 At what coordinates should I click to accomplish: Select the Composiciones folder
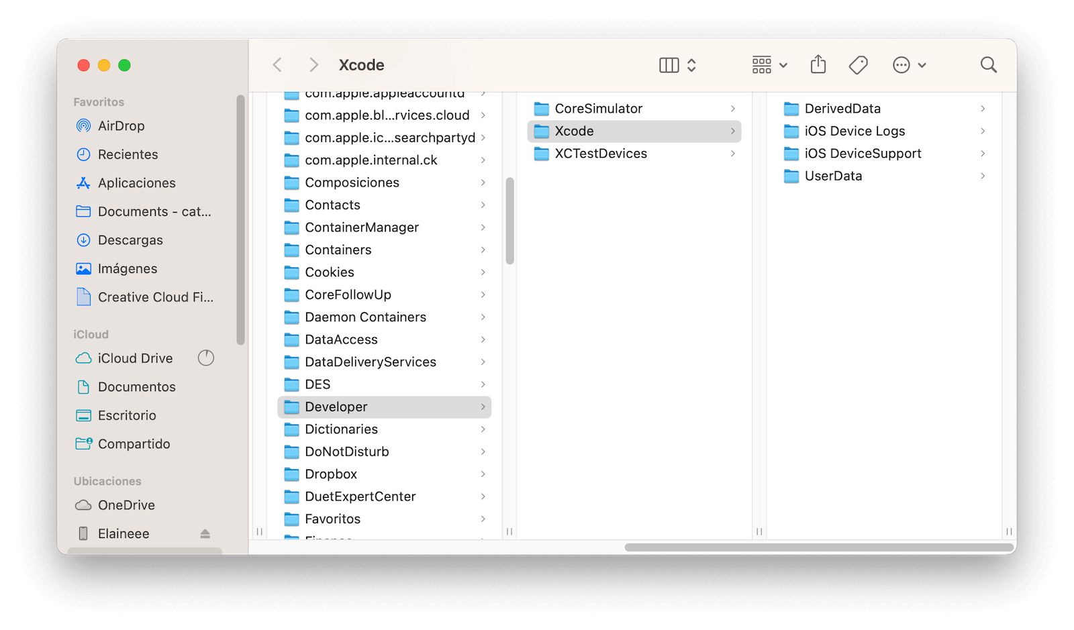pos(384,182)
